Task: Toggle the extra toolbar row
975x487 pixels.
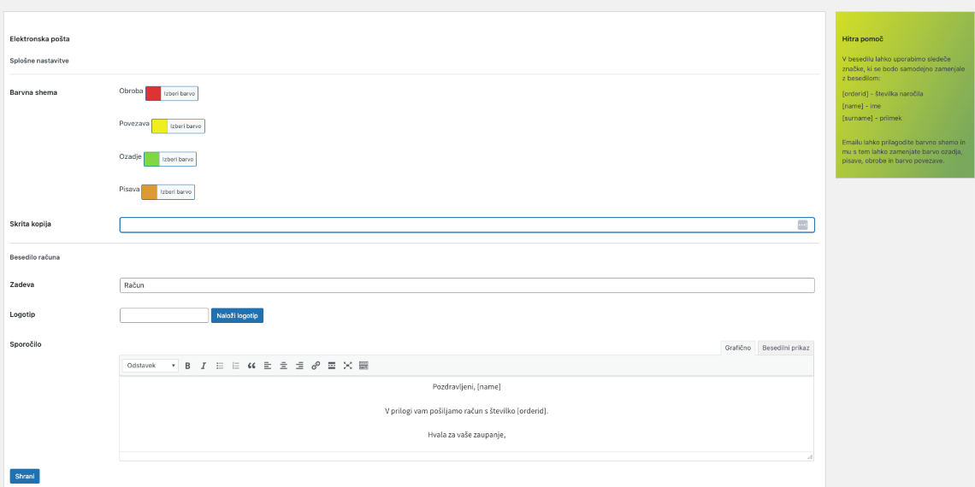Action: click(x=363, y=366)
